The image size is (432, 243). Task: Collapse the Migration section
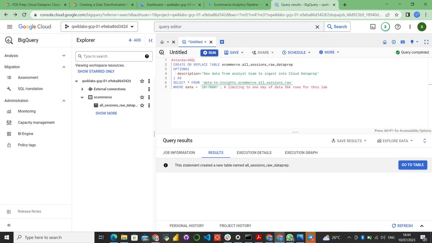click(64, 67)
